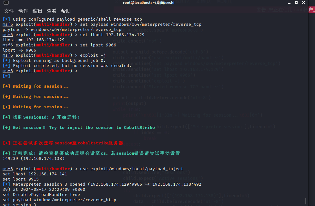The image size is (315, 206).
Task: Click the terminal vertical scrollbar handle
Action: pos(306,201)
